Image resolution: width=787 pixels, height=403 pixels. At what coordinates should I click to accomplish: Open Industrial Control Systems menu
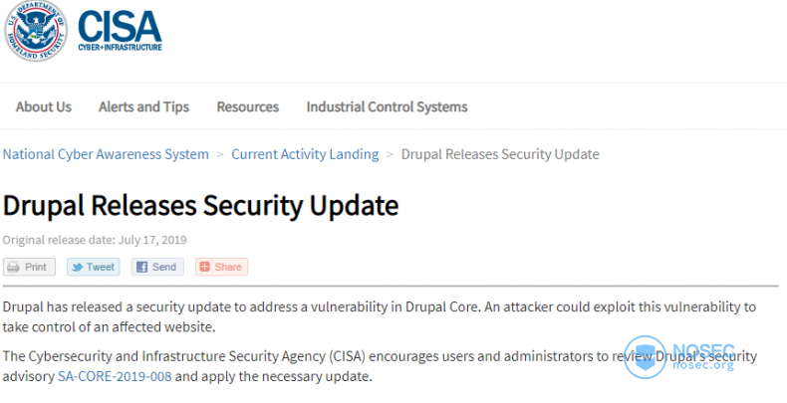point(387,106)
